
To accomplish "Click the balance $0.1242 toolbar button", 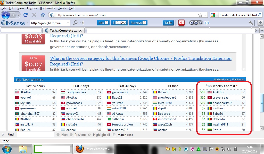I will (119, 23).
